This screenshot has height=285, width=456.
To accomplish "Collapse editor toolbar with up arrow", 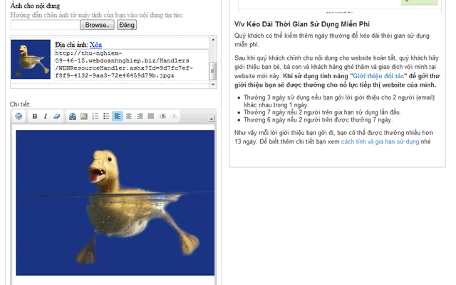I will point(212,119).
